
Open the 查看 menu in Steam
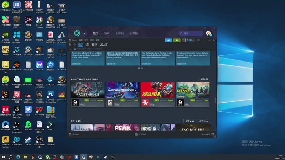81,40
